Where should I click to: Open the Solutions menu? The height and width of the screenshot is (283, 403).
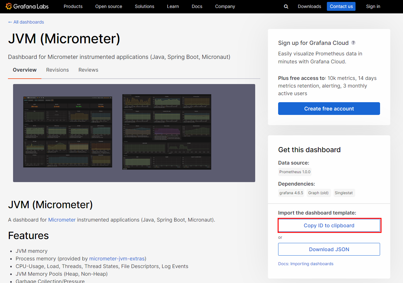[145, 6]
